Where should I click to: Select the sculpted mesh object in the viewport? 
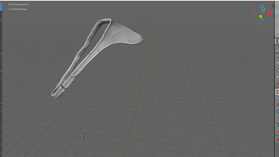[x=117, y=36]
